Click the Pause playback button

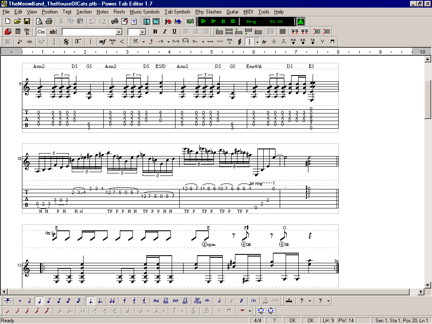point(223,21)
